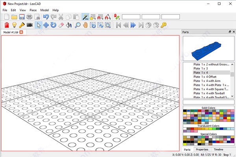The height and width of the screenshot is (157, 236).
Task: Open the Piece menu
Action: pyautogui.click(x=33, y=10)
